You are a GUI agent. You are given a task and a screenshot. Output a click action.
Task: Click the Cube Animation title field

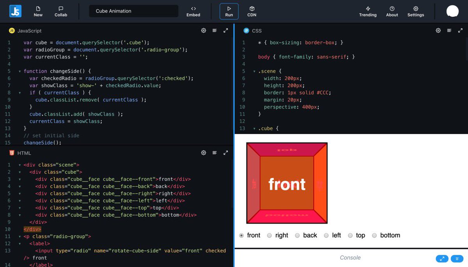[x=133, y=11]
